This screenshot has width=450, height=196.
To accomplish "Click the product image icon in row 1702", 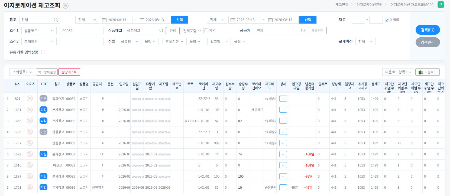I will pyautogui.click(x=30, y=143).
